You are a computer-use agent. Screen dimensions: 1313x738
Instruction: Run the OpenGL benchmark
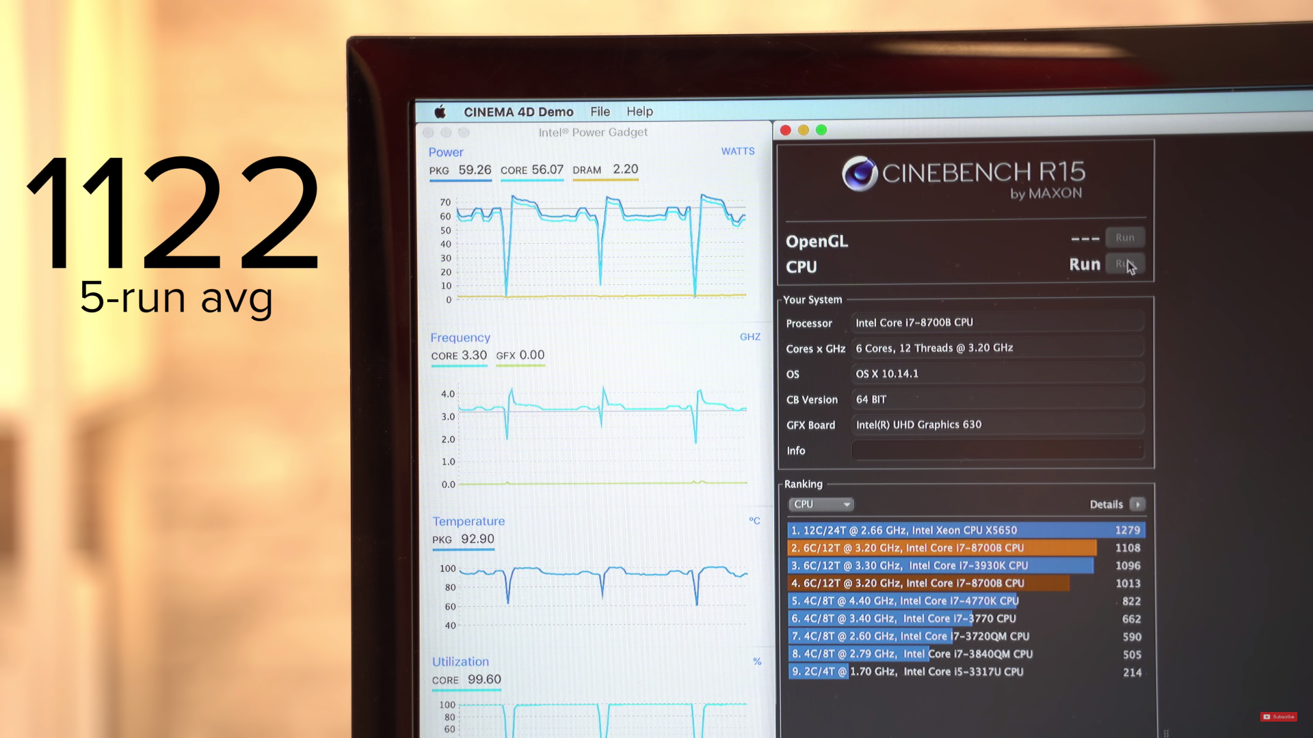coord(1125,238)
